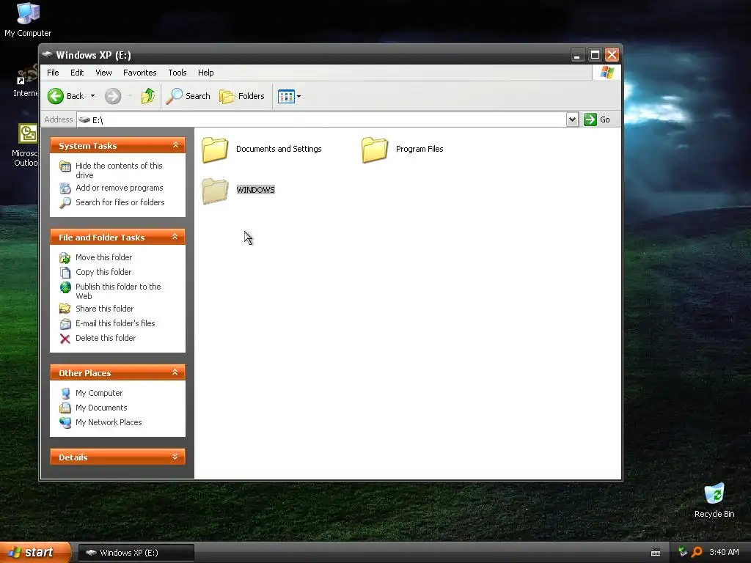This screenshot has width=751, height=563.
Task: Click the green Go button
Action: click(597, 119)
